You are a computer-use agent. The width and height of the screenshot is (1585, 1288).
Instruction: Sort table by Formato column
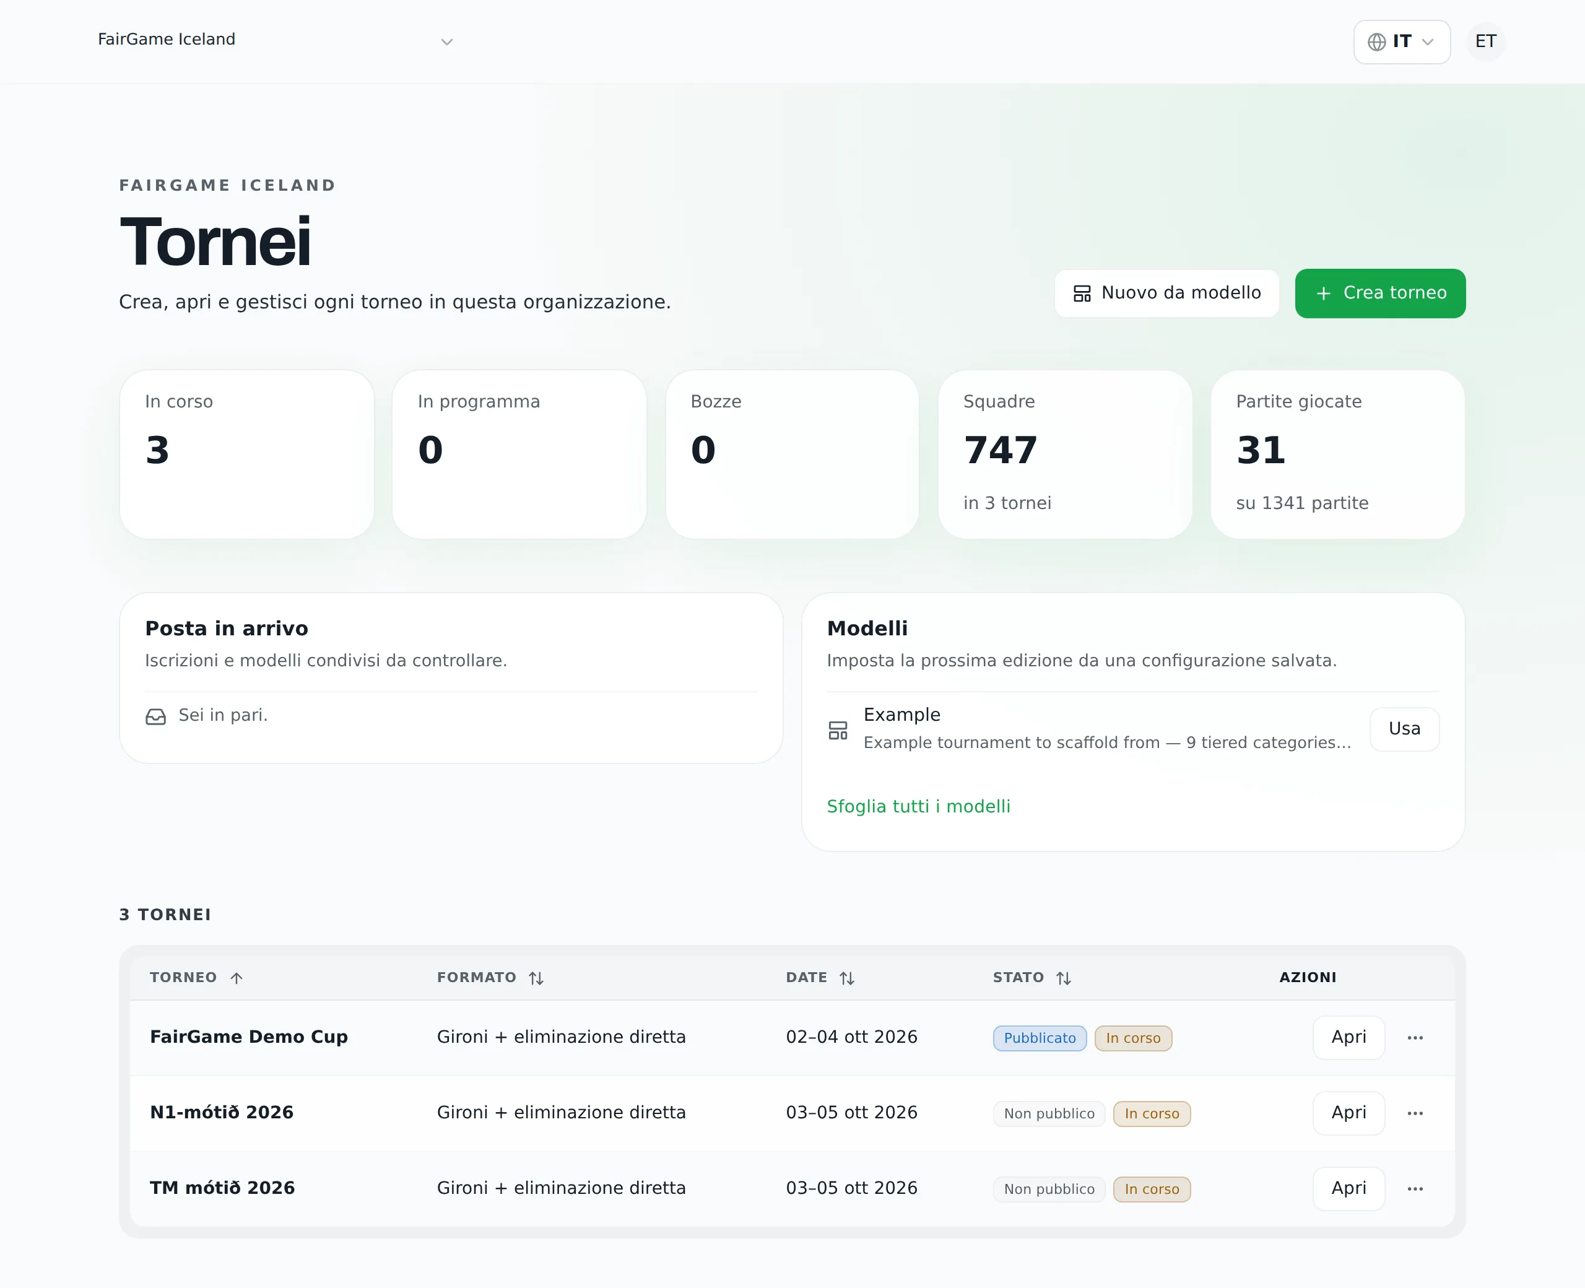[490, 977]
